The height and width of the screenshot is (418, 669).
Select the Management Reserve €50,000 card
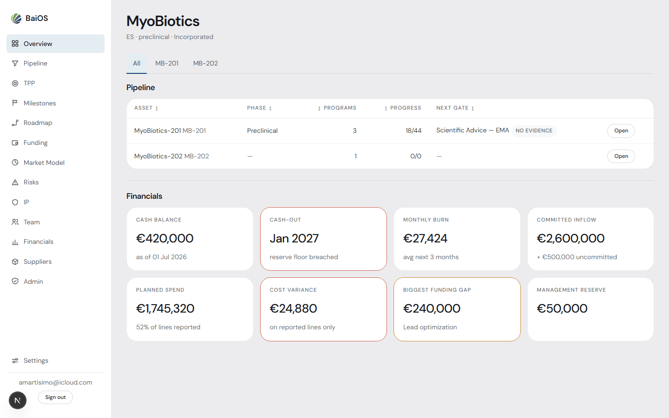pyautogui.click(x=590, y=309)
